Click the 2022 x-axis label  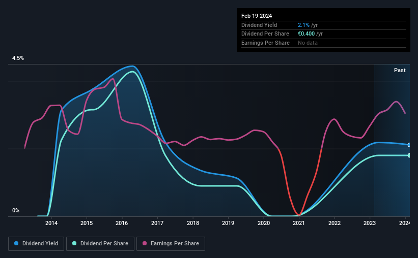(x=335, y=223)
